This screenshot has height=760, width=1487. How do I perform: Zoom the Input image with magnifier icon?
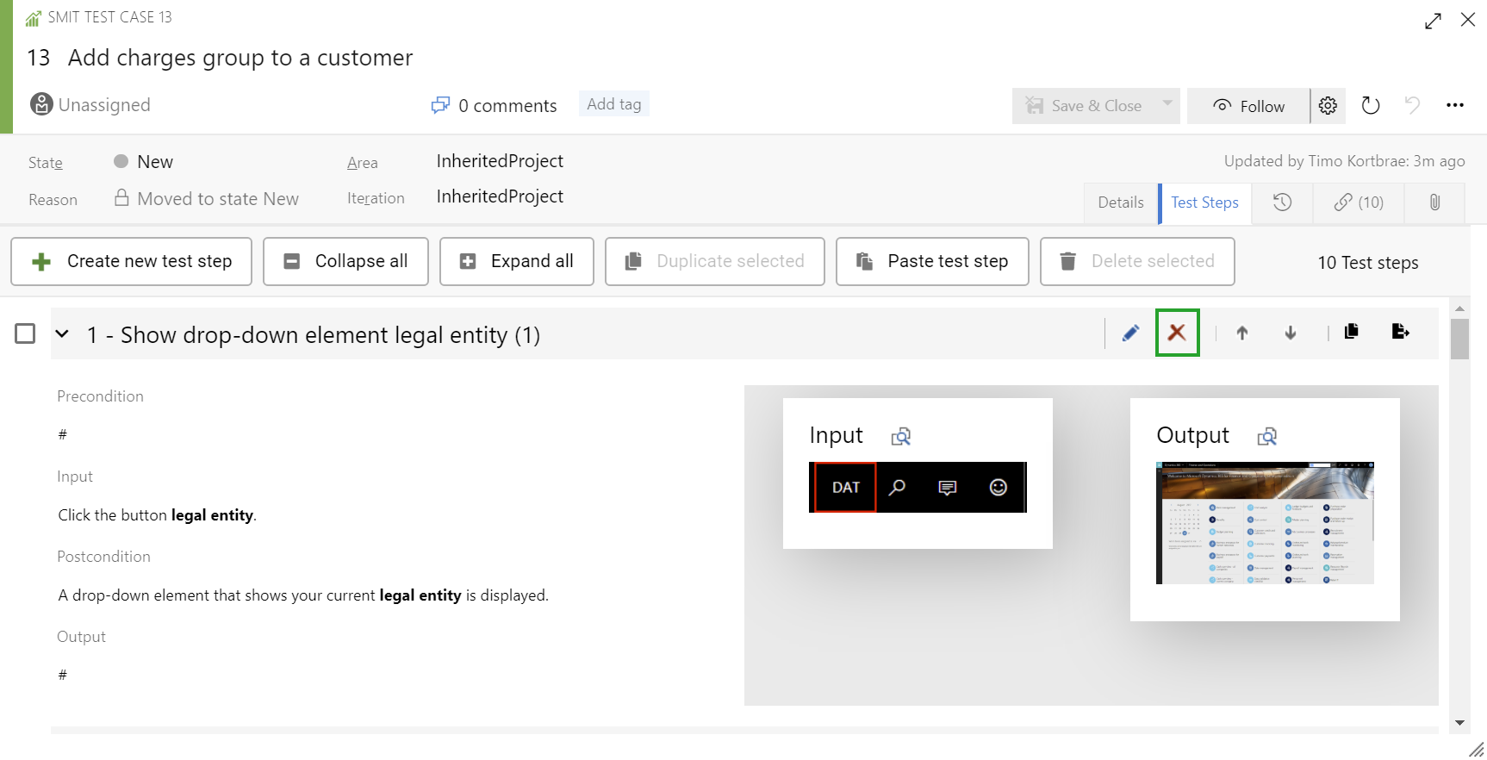(x=901, y=437)
